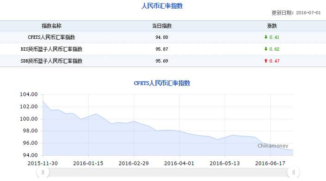Click the change value 0.41
Screen dimensions: 326x181
click(274, 37)
